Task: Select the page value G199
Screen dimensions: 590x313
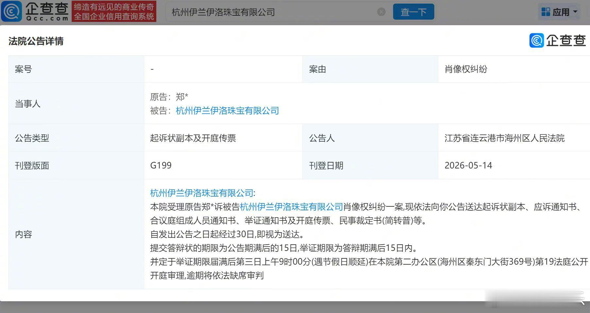Action: 161,165
